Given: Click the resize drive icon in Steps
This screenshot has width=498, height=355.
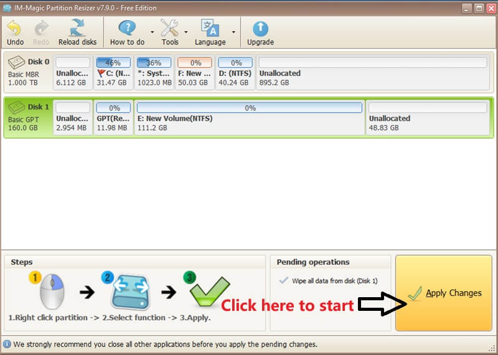Looking at the screenshot, I should pos(131,292).
